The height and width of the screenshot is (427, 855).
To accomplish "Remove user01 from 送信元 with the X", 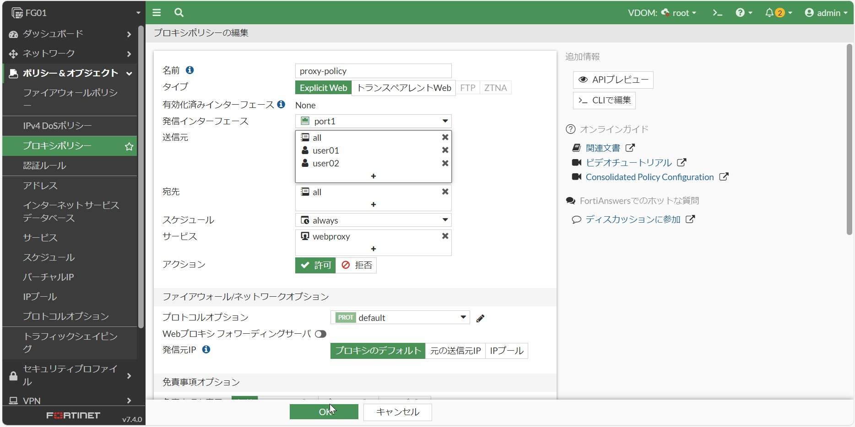I will point(444,150).
